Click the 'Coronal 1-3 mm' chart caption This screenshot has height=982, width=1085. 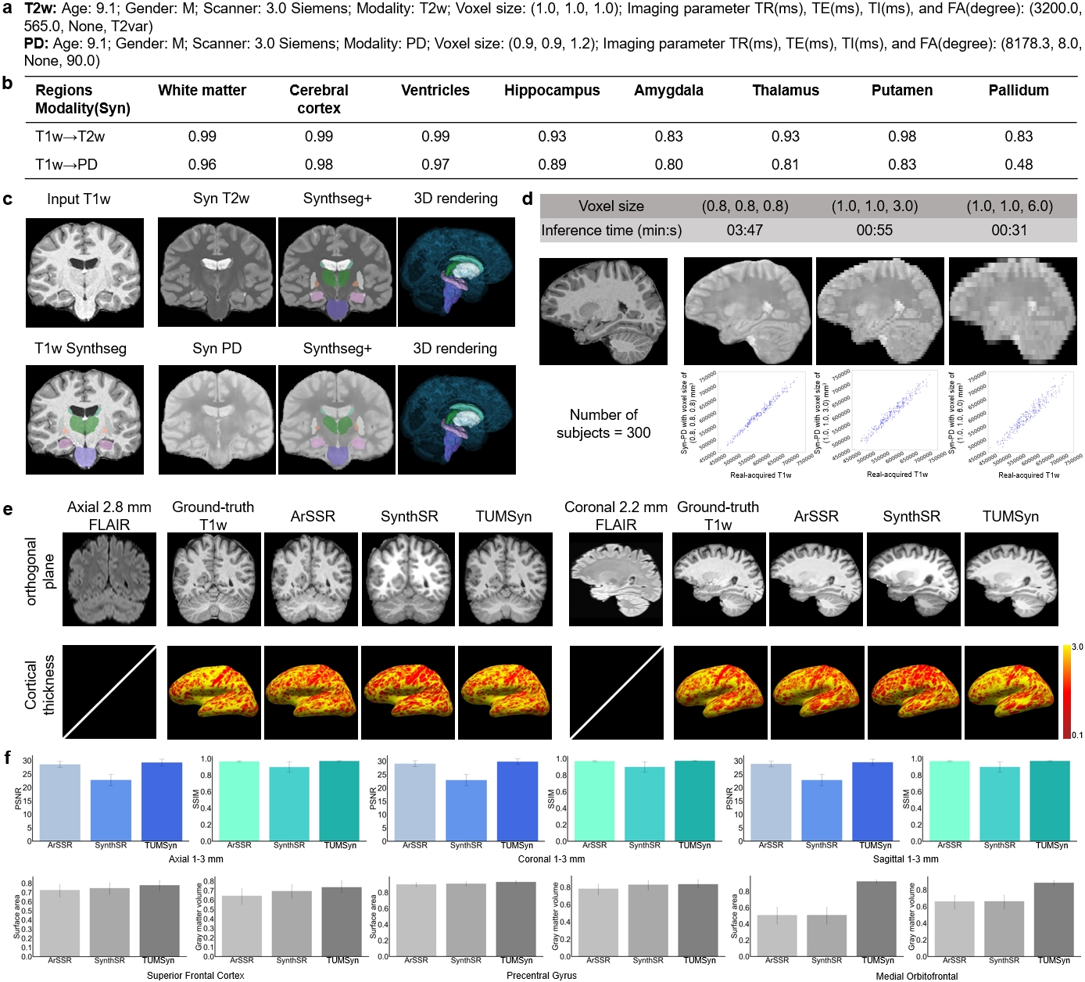(x=551, y=859)
